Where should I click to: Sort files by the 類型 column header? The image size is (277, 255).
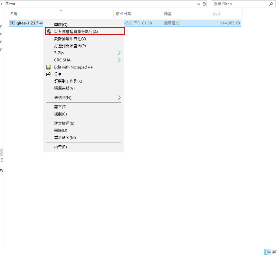tap(186, 14)
